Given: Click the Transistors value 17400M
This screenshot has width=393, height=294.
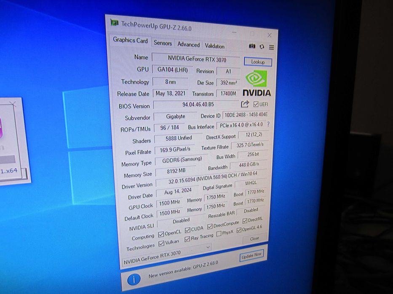Looking at the screenshot, I should coord(228,94).
